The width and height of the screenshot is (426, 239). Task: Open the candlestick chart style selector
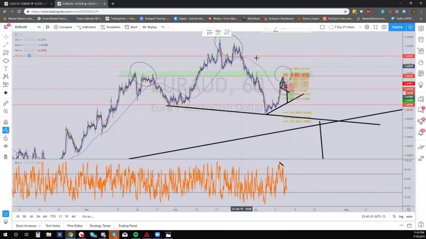point(48,27)
